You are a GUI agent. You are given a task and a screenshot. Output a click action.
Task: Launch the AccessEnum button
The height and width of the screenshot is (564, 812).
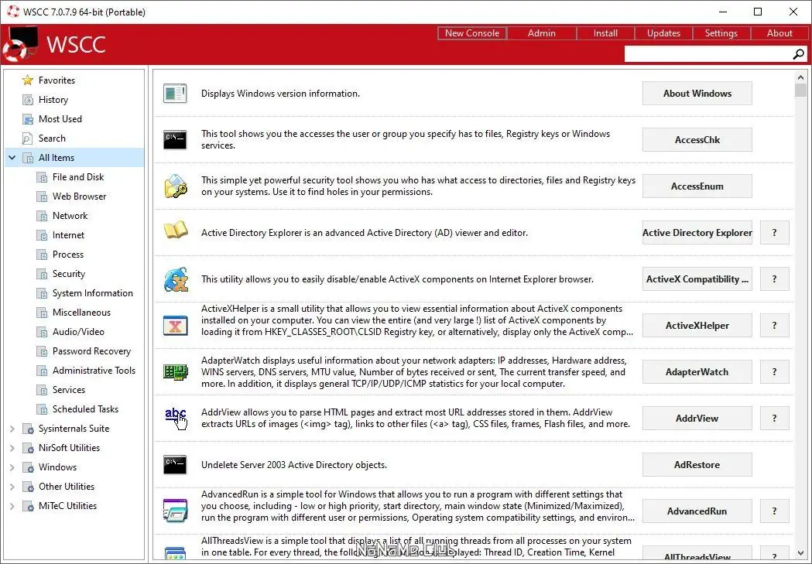697,186
